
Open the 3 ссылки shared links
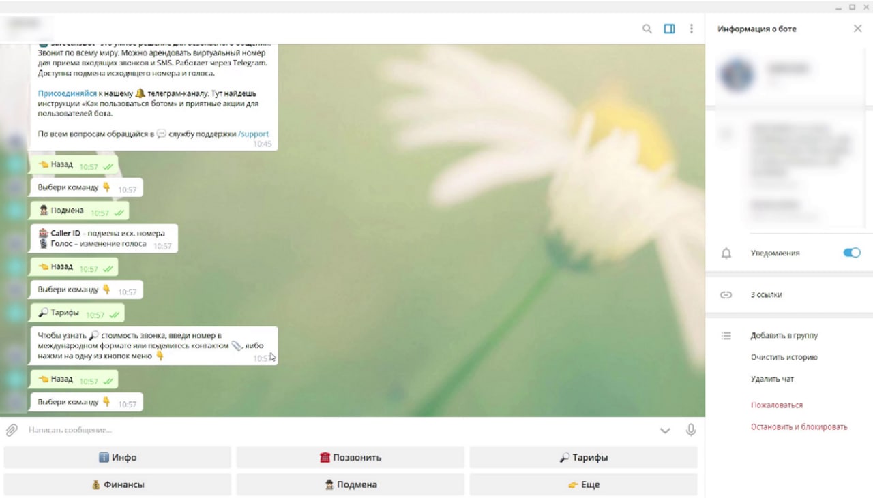point(766,295)
